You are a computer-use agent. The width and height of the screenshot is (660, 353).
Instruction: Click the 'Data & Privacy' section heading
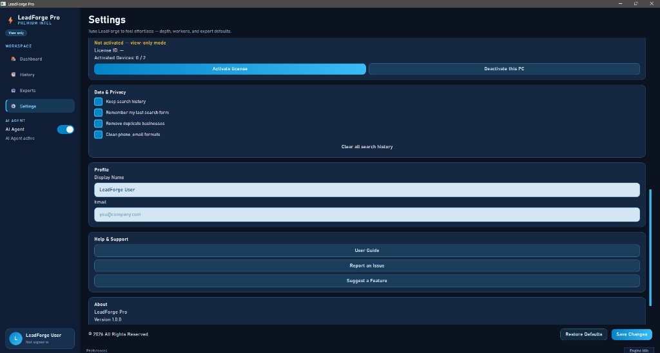[110, 92]
